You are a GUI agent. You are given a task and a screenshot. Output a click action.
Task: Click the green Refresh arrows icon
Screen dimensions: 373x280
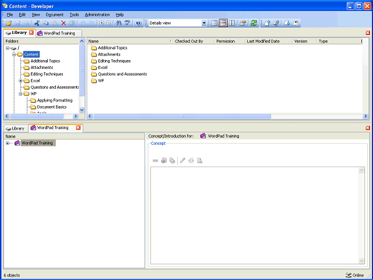(254, 23)
